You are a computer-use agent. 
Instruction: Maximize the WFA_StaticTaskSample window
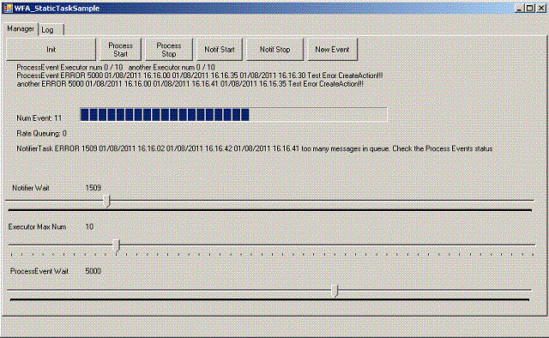click(x=530, y=8)
